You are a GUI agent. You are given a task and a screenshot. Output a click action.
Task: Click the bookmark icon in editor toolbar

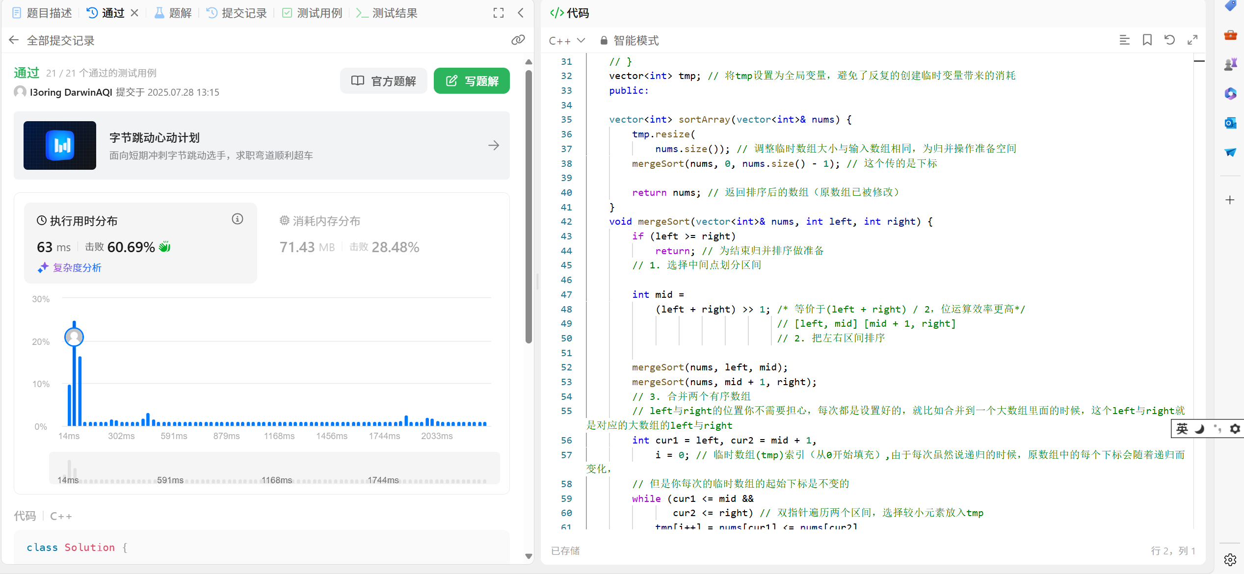click(1147, 40)
